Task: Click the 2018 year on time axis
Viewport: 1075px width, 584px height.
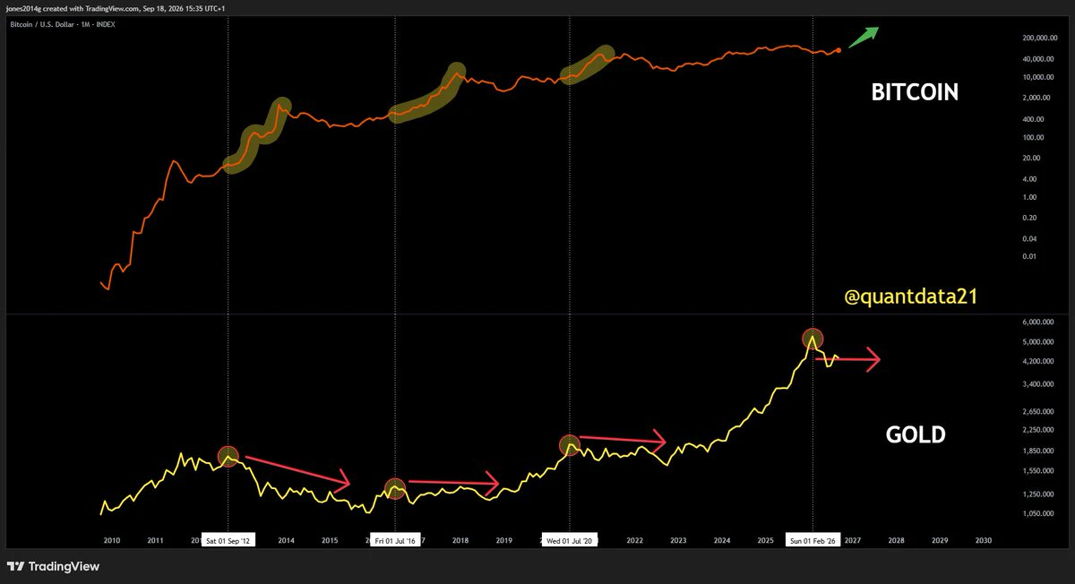Action: click(x=460, y=541)
